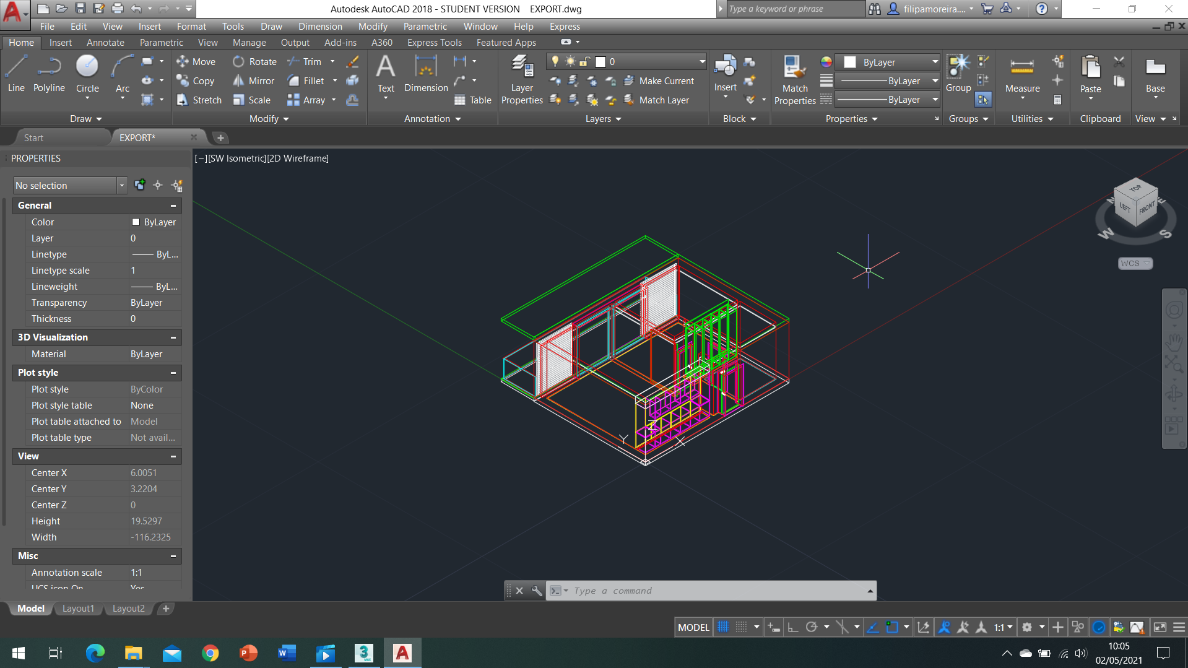This screenshot has height=668, width=1188.
Task: Open the Parametric menu
Action: point(425,27)
